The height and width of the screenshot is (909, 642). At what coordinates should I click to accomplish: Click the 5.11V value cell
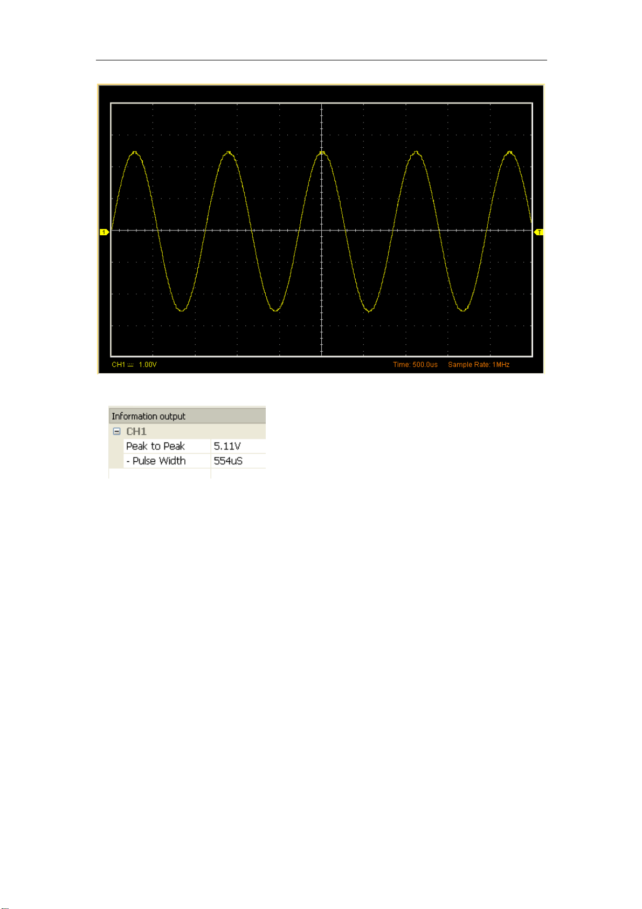pyautogui.click(x=238, y=446)
